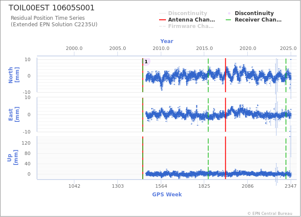Click the 2005.0 year tick label

tap(117, 48)
